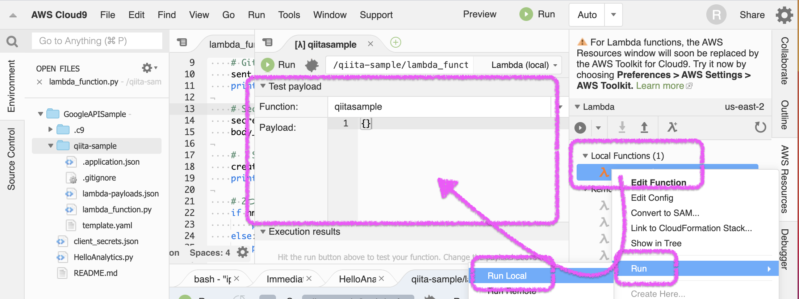Open the Collaborate side tab
The image size is (799, 299).
[785, 61]
